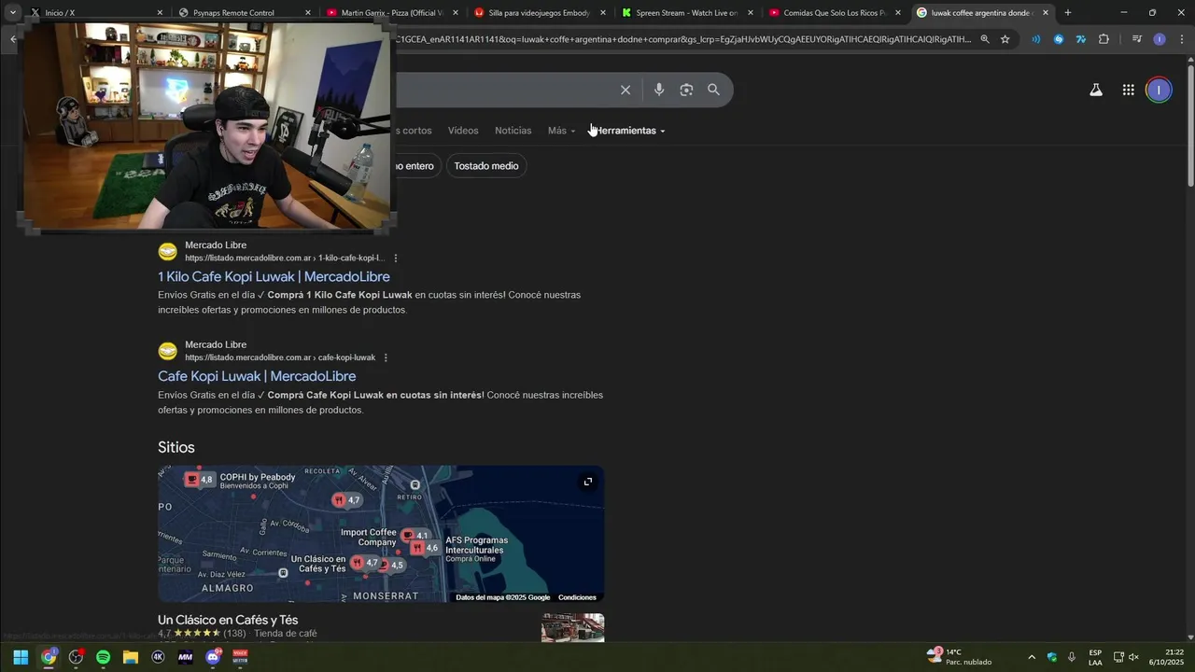Open media controls in Chrome toolbar
The height and width of the screenshot is (672, 1195).
pyautogui.click(x=1136, y=39)
